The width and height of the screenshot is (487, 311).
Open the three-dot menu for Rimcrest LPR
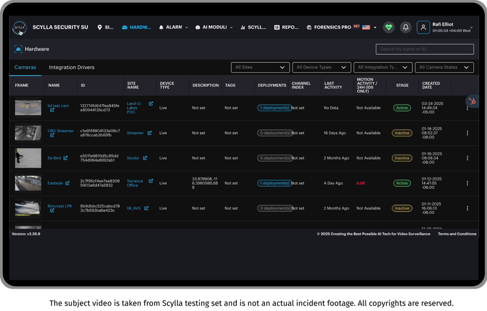[x=467, y=209]
